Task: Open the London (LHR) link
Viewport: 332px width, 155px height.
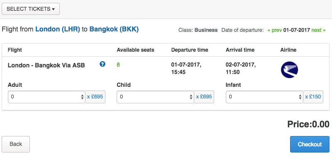Action: [x=58, y=29]
